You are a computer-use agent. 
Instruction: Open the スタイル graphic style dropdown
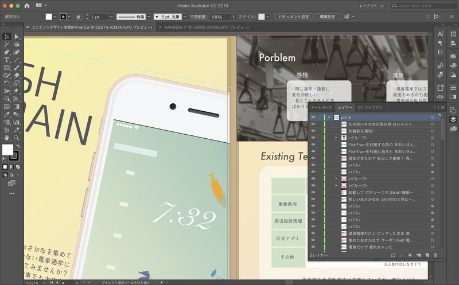(268, 17)
